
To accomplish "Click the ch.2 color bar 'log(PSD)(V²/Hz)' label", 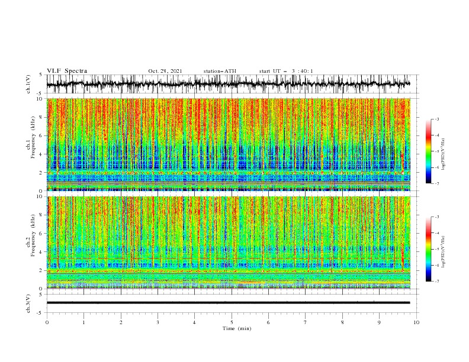I will [444, 252].
